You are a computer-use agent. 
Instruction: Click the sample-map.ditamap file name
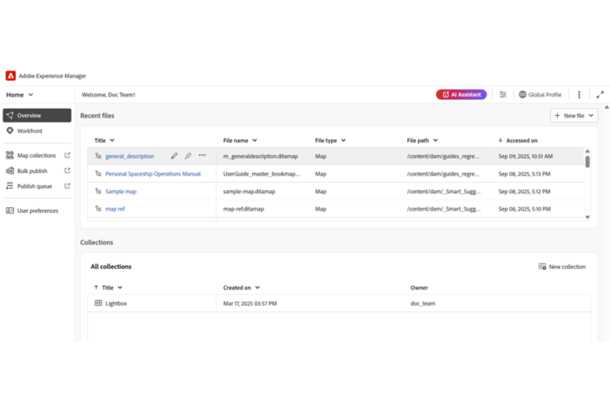point(249,192)
